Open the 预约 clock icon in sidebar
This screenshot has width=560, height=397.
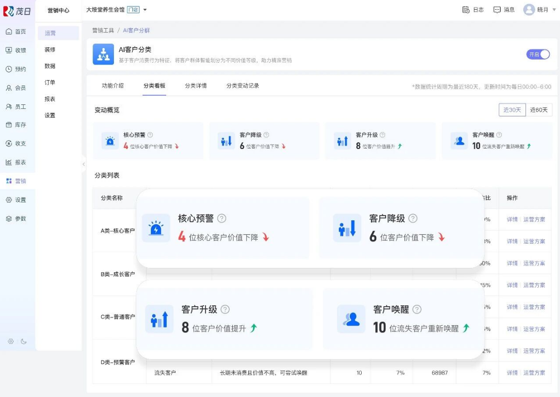[x=9, y=69]
